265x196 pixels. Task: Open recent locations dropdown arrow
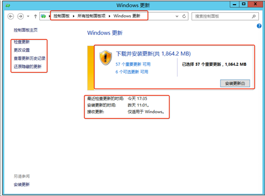tap(28, 17)
